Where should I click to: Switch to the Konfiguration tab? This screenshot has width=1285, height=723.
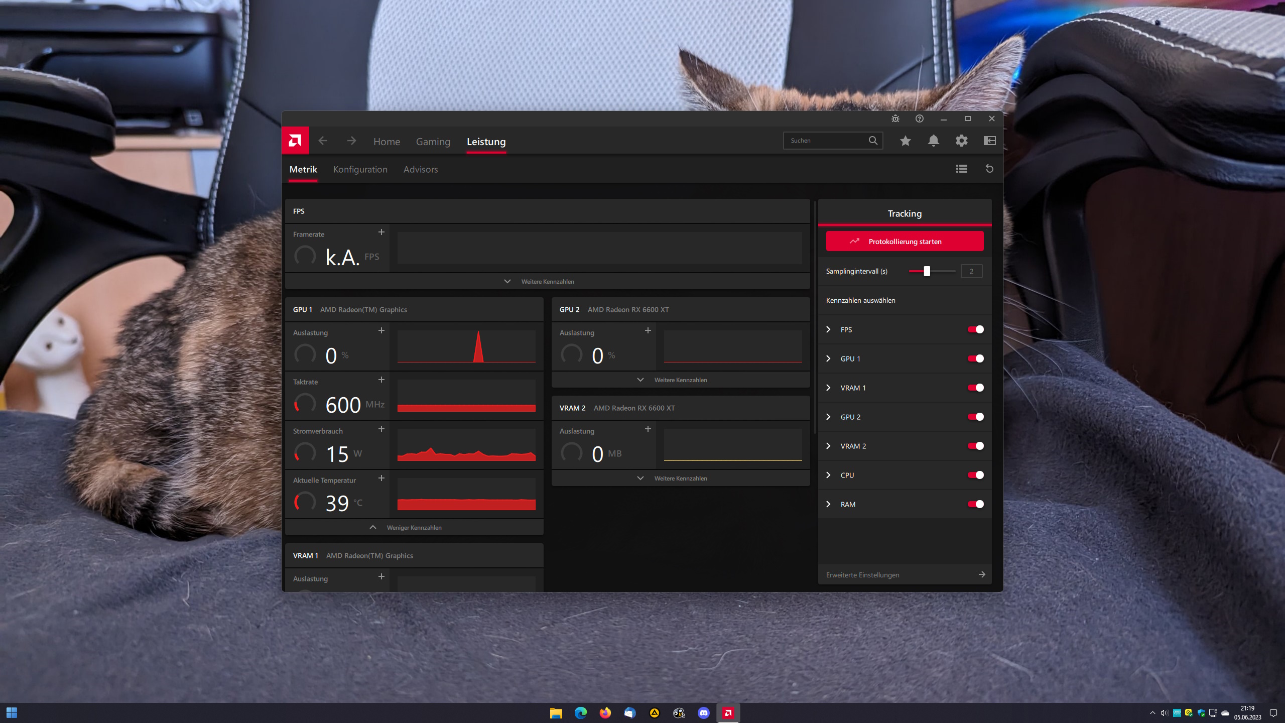pyautogui.click(x=360, y=169)
